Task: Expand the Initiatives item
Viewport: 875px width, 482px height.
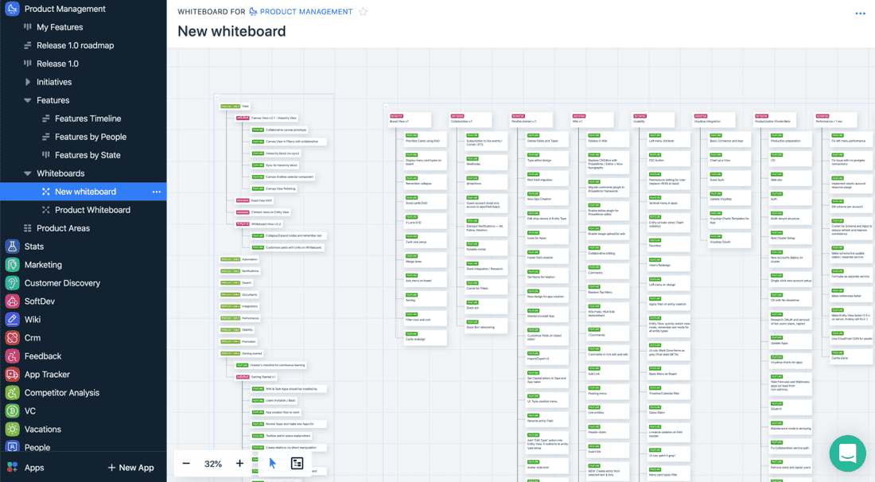Action: pos(28,82)
